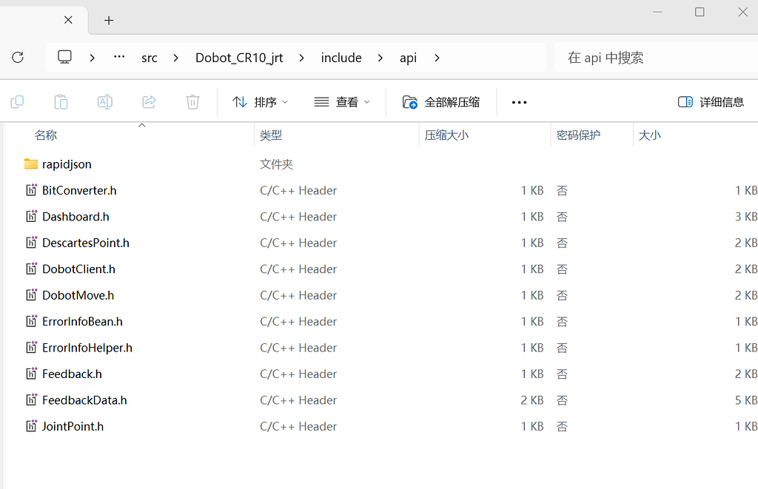
Task: Sort files by the 名称 column header
Action: [x=46, y=135]
